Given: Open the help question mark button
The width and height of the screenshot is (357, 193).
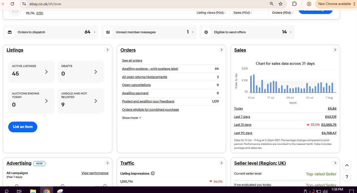Looking at the screenshot, I should coord(347,177).
